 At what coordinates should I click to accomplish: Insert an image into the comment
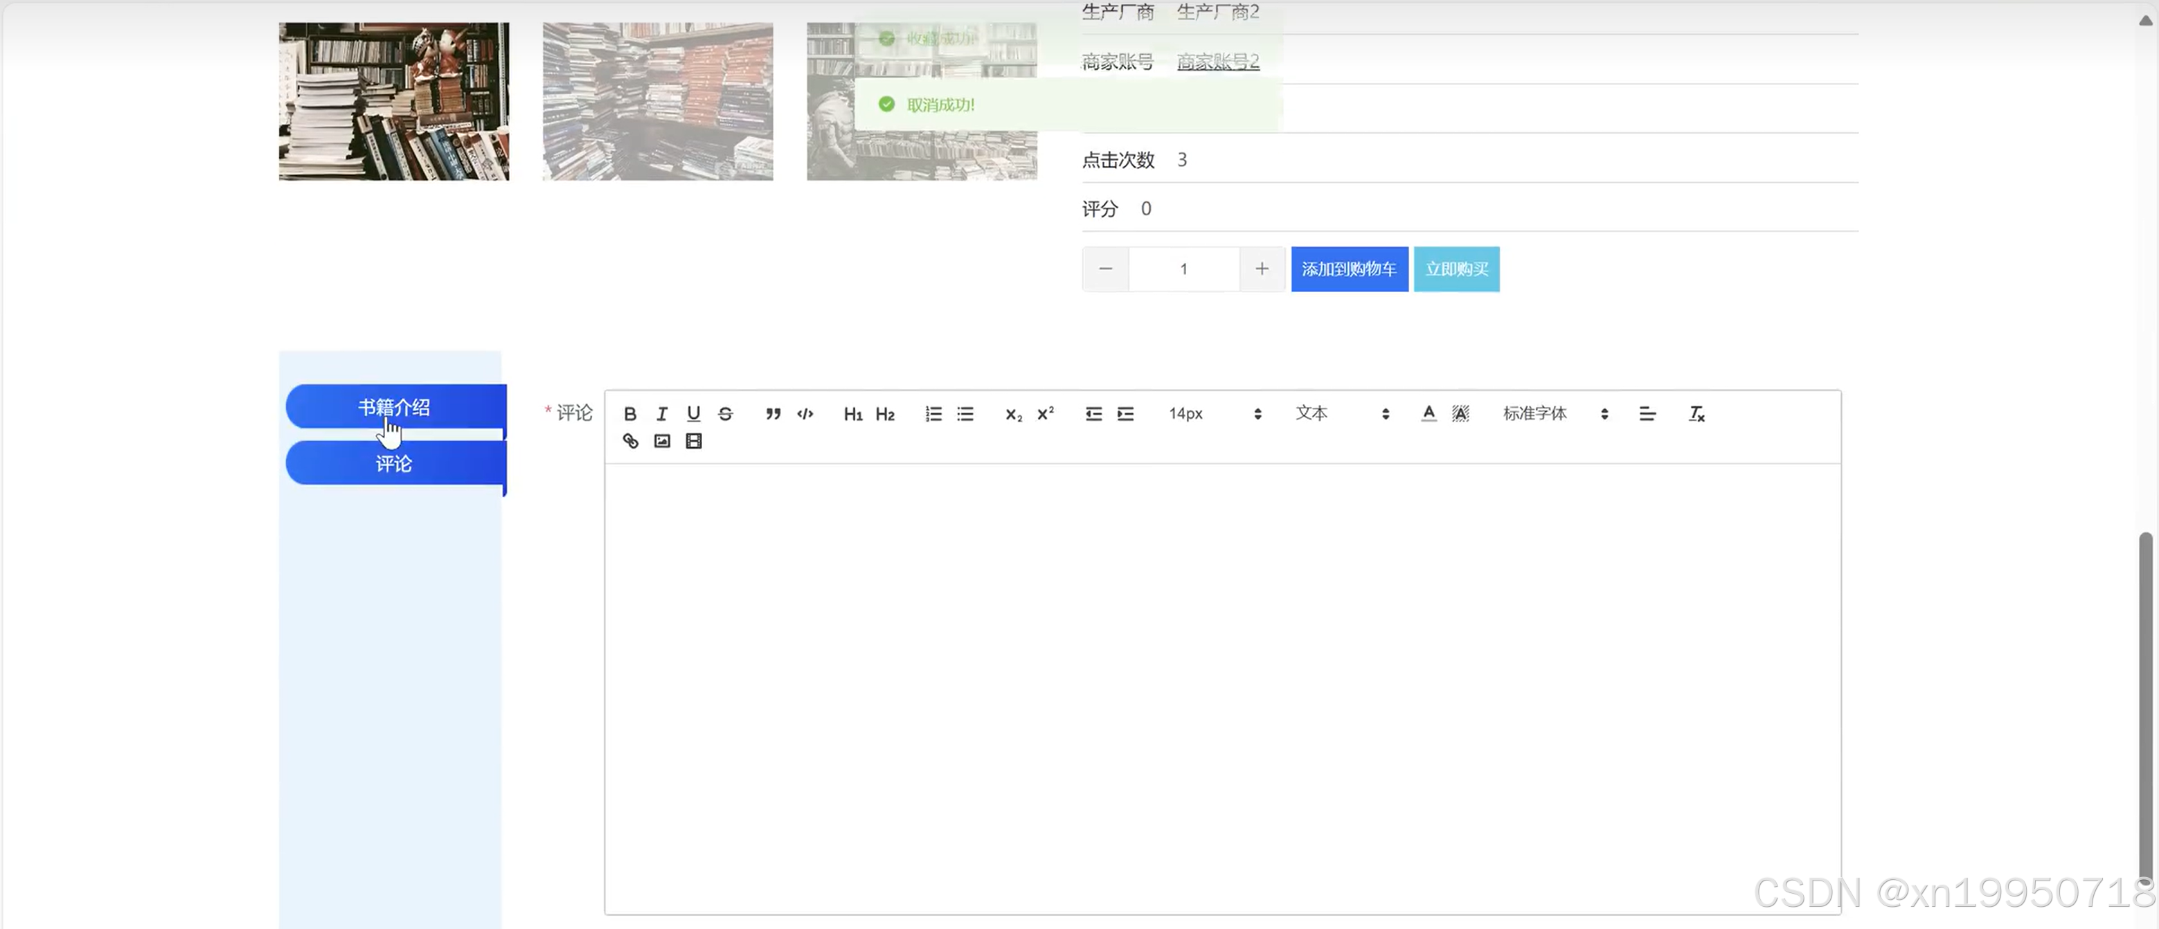coord(662,442)
